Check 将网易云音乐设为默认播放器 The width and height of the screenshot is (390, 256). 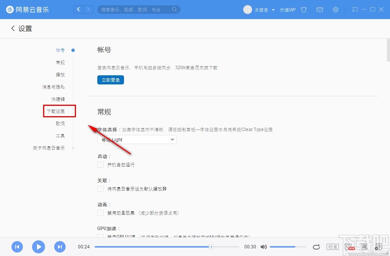click(x=100, y=189)
